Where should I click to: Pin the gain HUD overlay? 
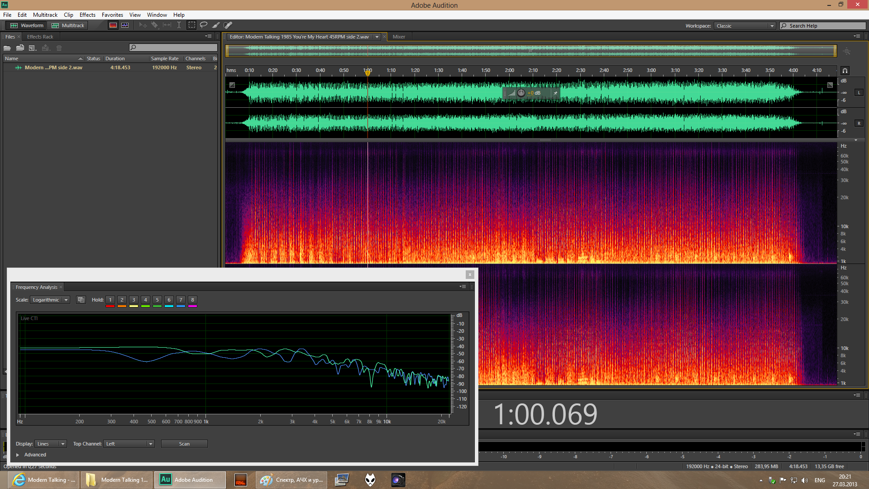(x=555, y=93)
